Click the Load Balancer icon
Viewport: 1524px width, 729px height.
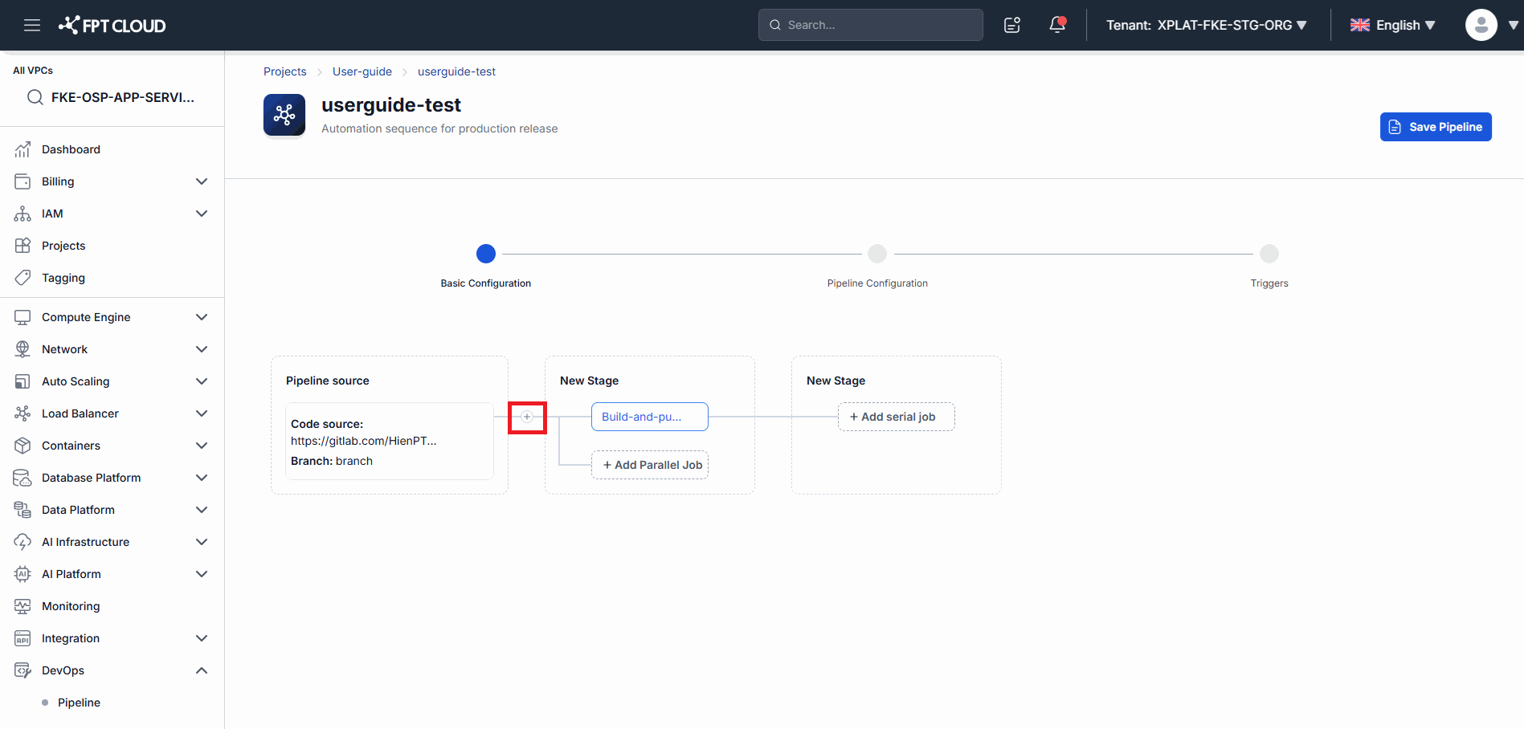(x=22, y=413)
